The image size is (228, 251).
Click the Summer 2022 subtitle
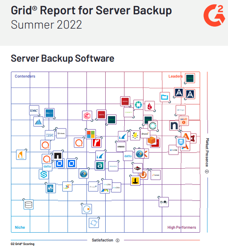point(46,25)
